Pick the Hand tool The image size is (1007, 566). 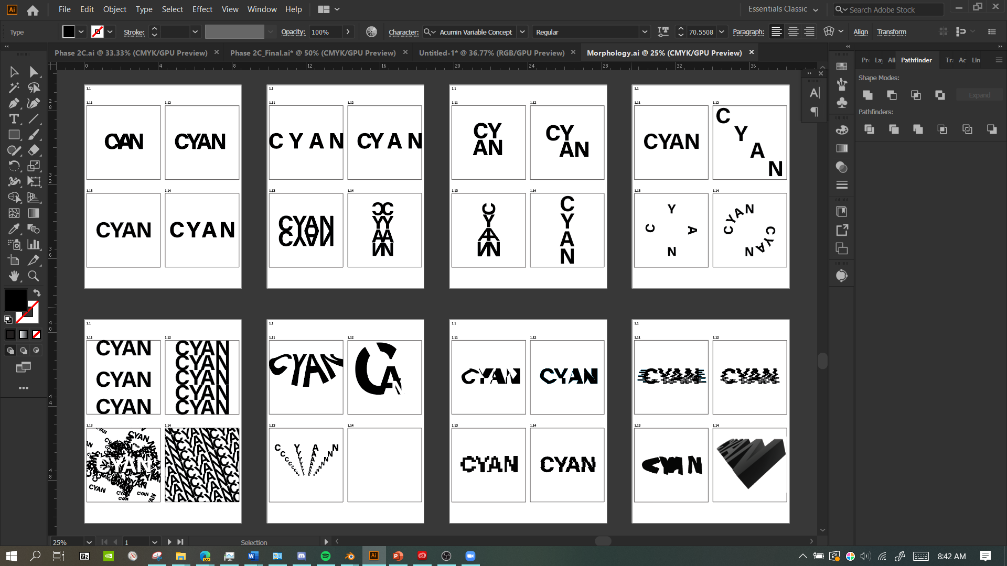click(x=14, y=276)
